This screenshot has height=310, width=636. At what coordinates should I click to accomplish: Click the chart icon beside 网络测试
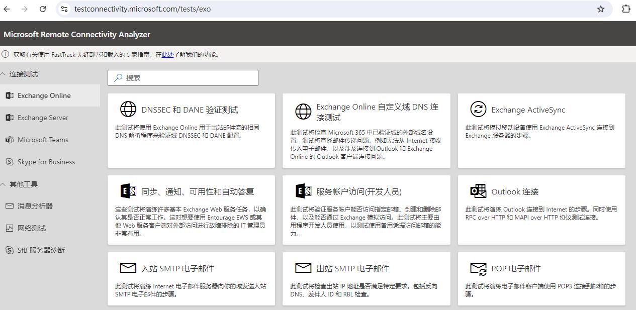pyautogui.click(x=10, y=228)
